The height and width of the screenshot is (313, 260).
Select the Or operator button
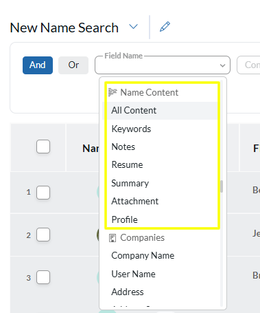coord(73,65)
